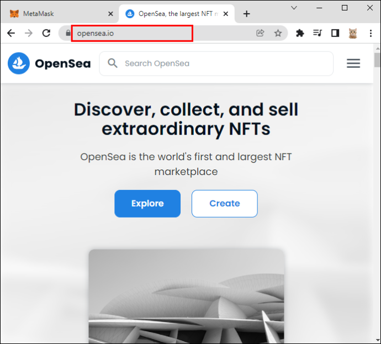
Task: Expand the tab search chevron
Action: tap(294, 8)
